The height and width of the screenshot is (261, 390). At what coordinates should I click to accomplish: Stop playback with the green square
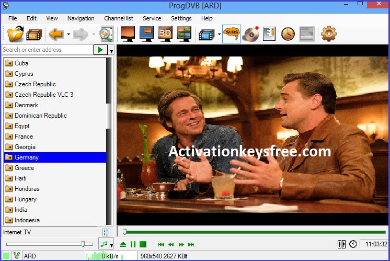[143, 244]
